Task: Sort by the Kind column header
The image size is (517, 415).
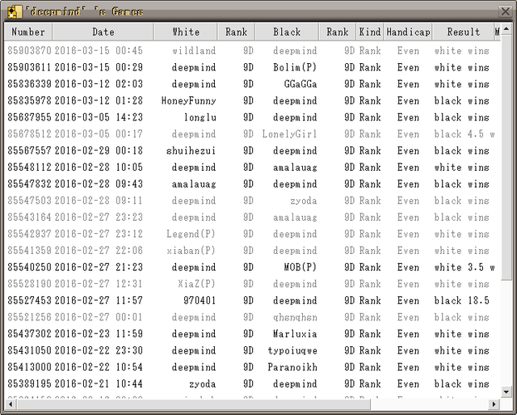Action: point(370,32)
